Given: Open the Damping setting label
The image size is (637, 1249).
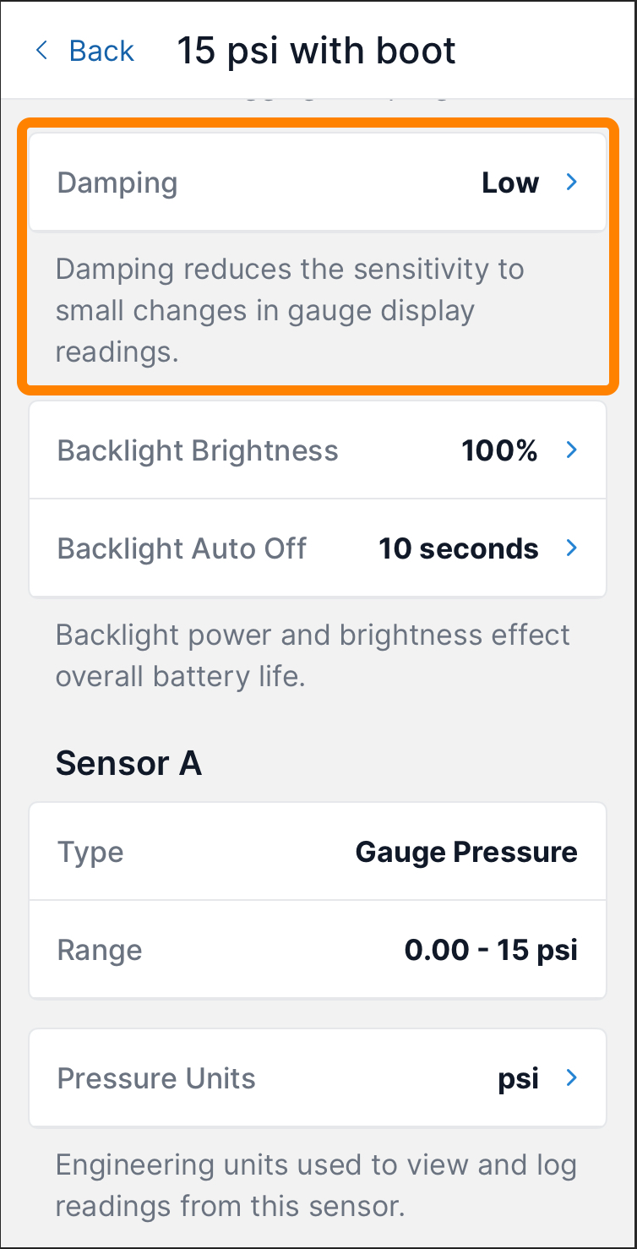Looking at the screenshot, I should tap(117, 183).
